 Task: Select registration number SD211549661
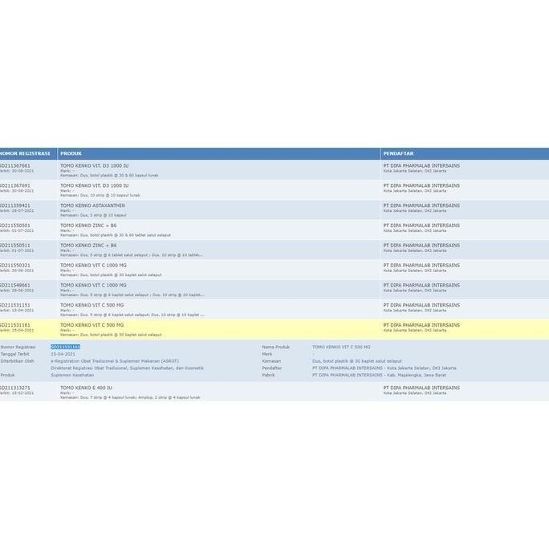15,286
